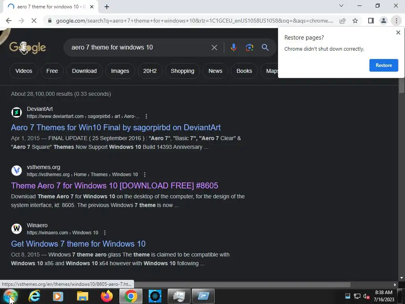Viewport: 405px width, 304px height.
Task: Open a new tab
Action: pos(107,7)
